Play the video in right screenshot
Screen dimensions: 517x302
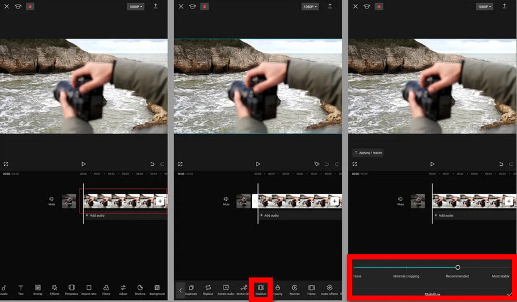(x=432, y=164)
